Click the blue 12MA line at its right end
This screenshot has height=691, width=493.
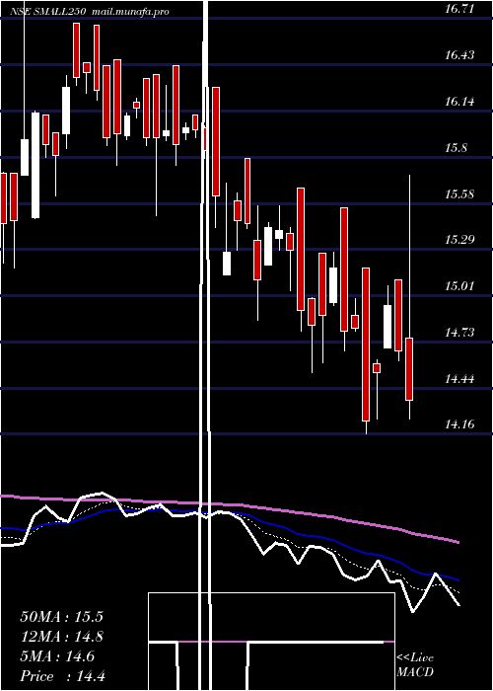(x=458, y=580)
